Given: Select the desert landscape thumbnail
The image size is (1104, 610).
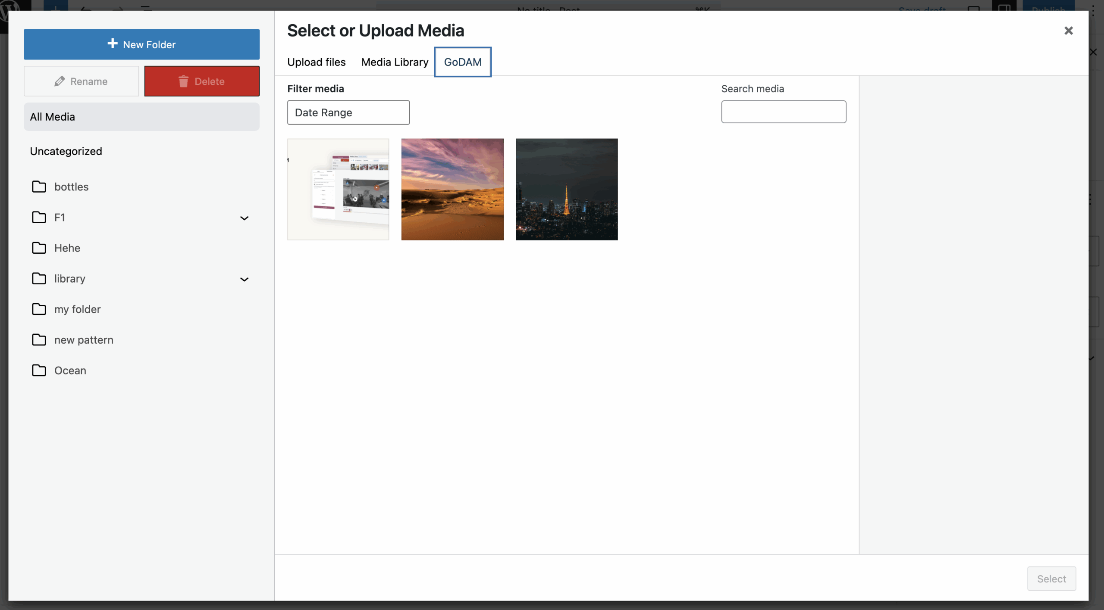Looking at the screenshot, I should (x=452, y=189).
